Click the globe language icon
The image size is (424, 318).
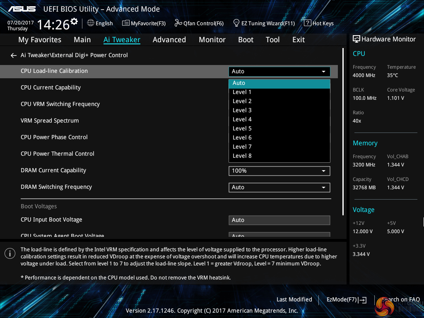click(91, 23)
